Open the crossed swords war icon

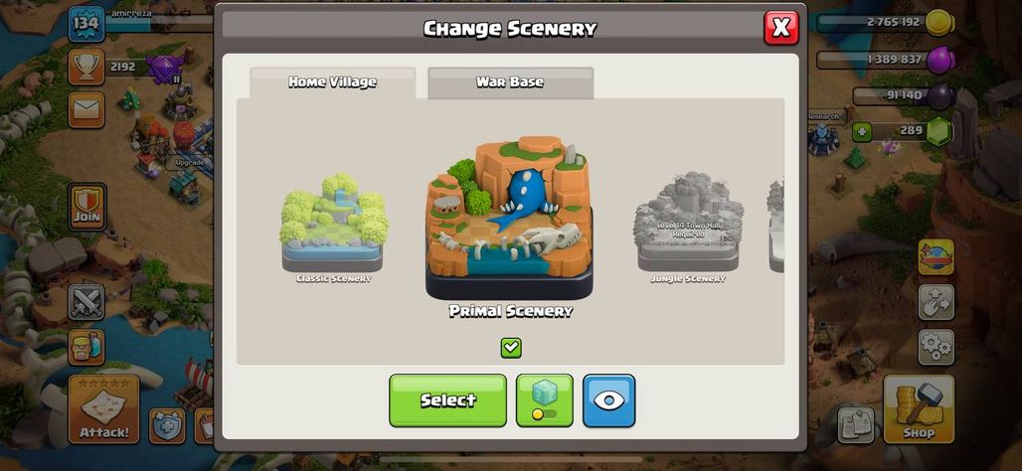[86, 302]
